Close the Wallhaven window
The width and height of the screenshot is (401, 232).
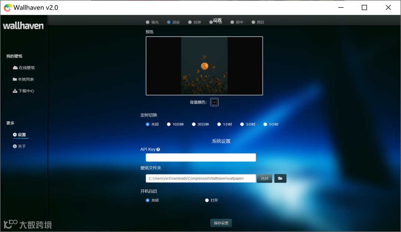[x=388, y=7]
